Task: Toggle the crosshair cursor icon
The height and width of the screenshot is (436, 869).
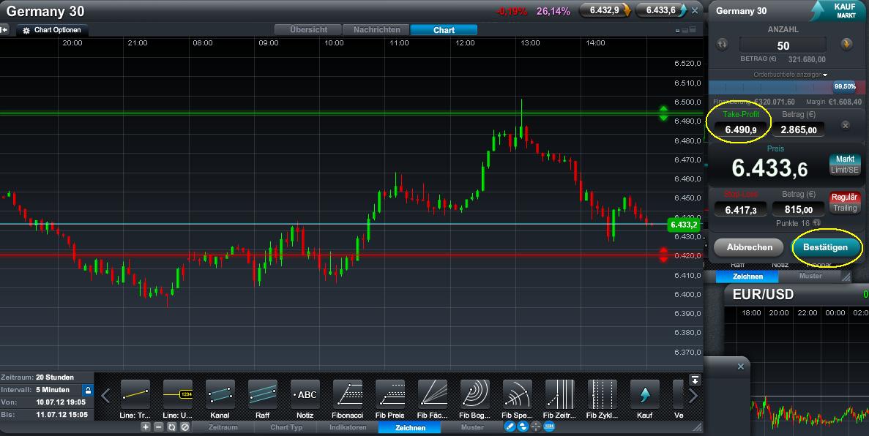Action: click(536, 426)
